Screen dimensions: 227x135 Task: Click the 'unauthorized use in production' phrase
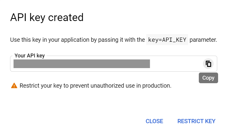click(x=131, y=86)
